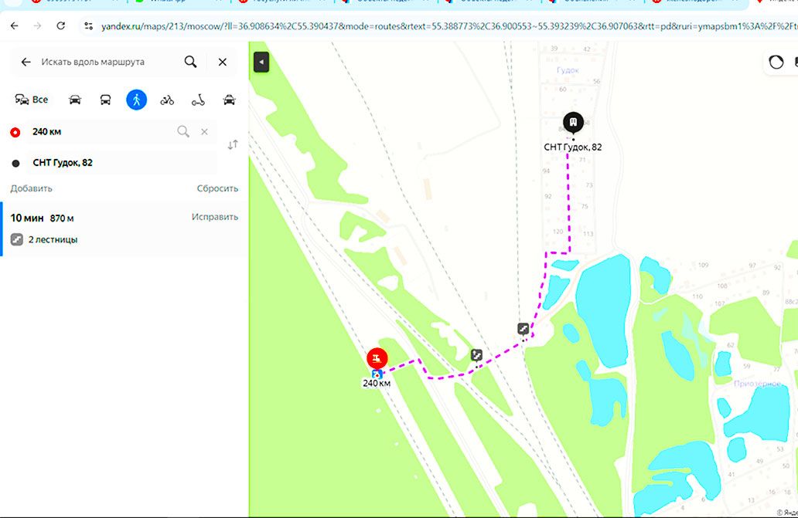The width and height of the screenshot is (798, 518).
Task: Click magnifier icon to search along route
Action: [x=190, y=62]
